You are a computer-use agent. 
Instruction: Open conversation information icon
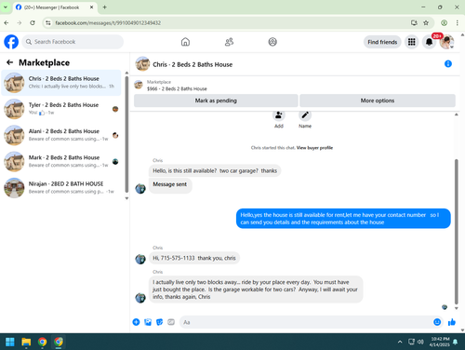click(x=448, y=64)
